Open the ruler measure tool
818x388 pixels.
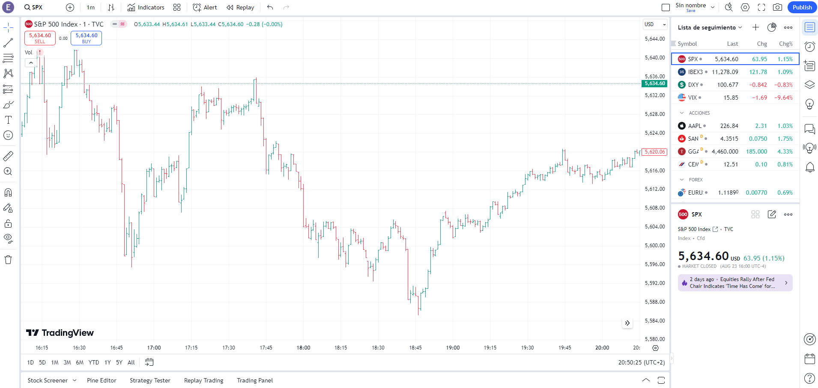click(x=8, y=156)
